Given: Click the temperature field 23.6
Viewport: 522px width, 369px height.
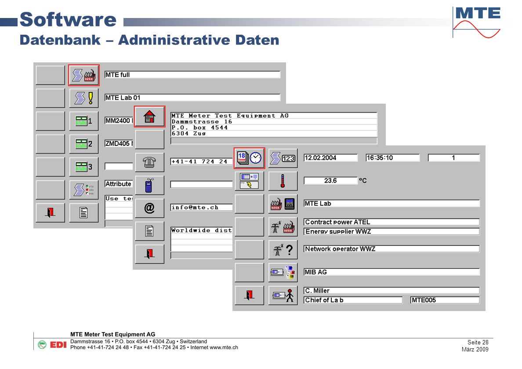Looking at the screenshot, I should tap(330, 181).
